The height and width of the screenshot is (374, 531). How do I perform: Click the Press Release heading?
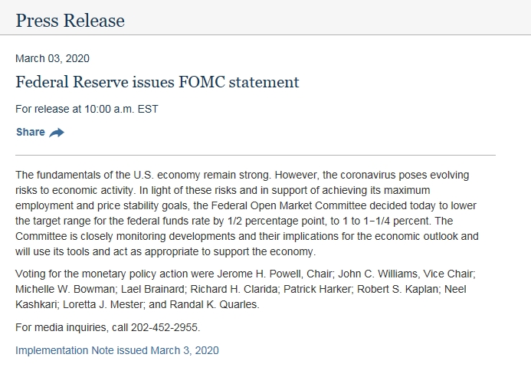tap(70, 20)
